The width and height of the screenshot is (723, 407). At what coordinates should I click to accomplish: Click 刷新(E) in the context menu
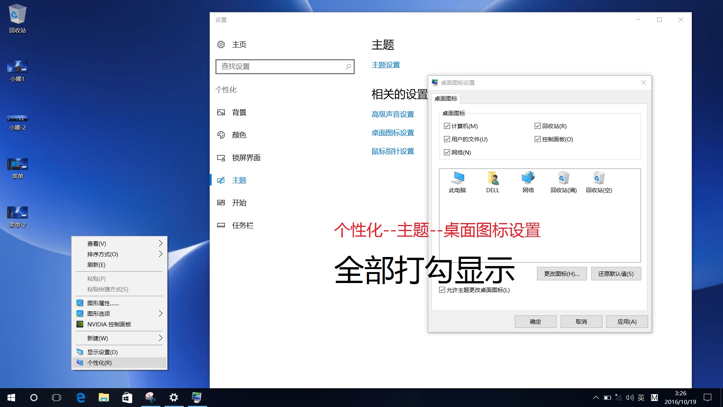(96, 265)
